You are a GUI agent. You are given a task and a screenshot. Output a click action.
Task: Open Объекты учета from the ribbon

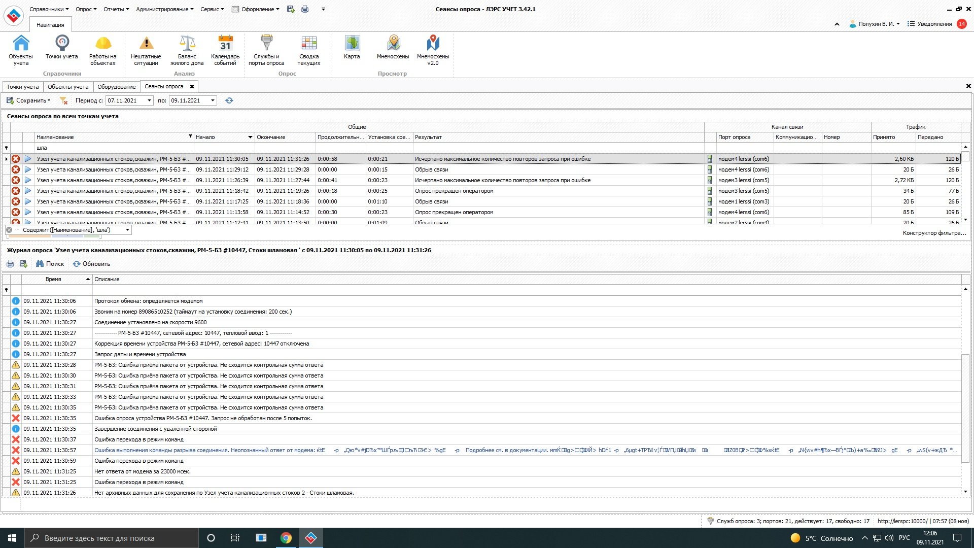[x=21, y=50]
